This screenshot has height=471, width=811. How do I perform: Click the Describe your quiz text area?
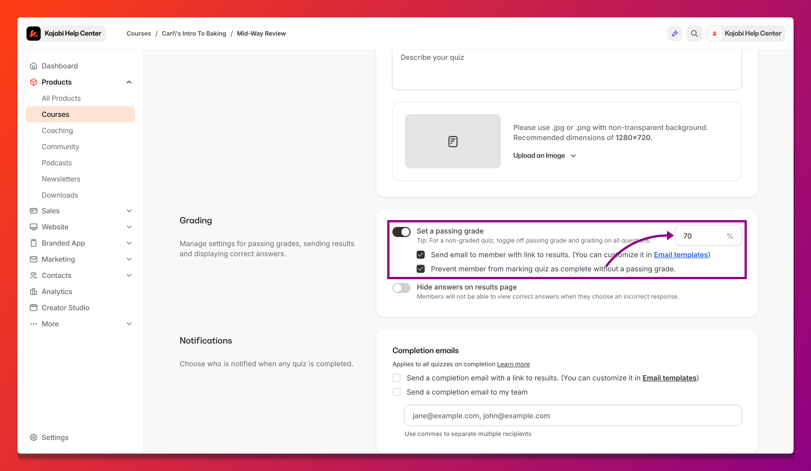567,69
